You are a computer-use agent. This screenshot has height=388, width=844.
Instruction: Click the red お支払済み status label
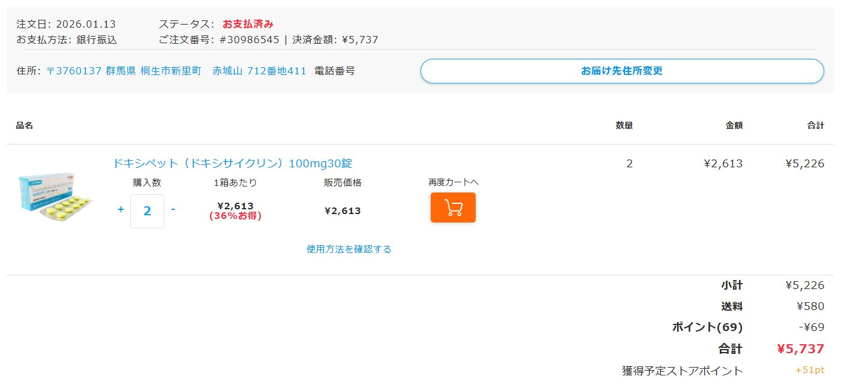pos(248,24)
